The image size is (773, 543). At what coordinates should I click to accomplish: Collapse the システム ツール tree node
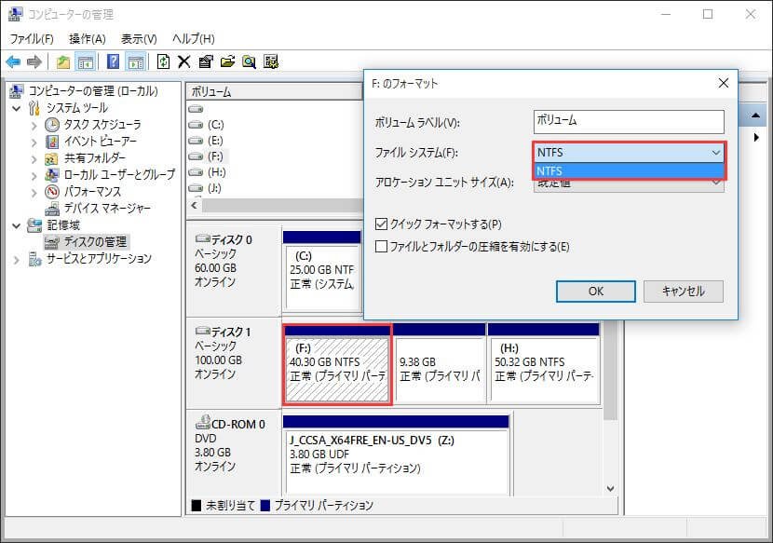click(17, 108)
